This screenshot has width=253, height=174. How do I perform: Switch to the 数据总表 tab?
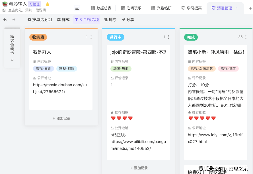point(101,8)
